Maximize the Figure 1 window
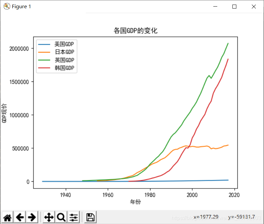This screenshot has width=264, height=224. 234,6
